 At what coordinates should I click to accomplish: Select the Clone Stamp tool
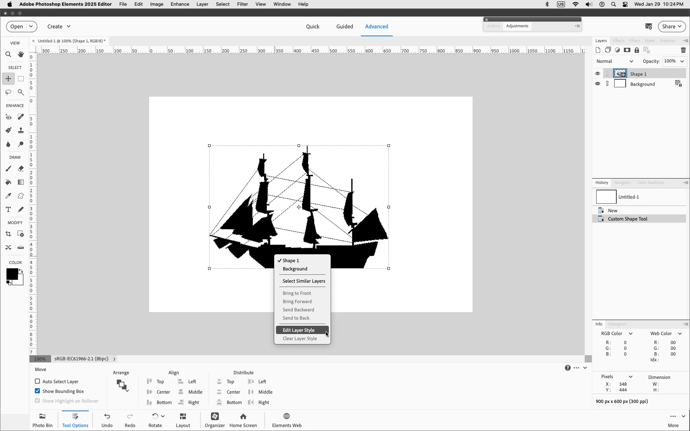pyautogui.click(x=21, y=130)
